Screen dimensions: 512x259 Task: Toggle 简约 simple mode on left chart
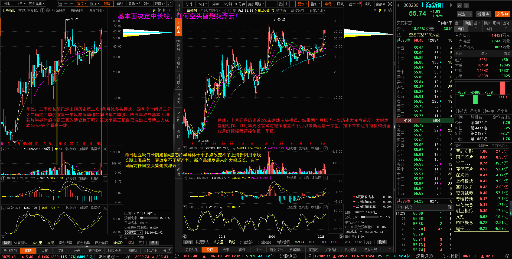pos(147,4)
